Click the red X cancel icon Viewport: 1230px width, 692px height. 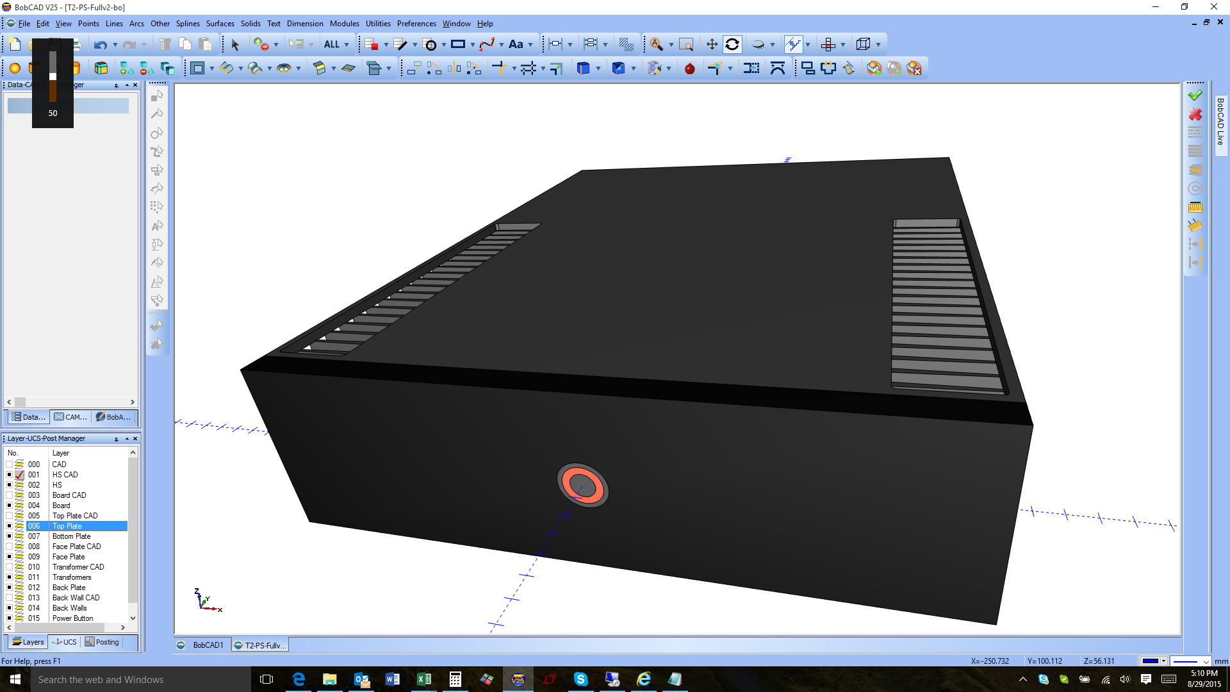tap(1195, 115)
